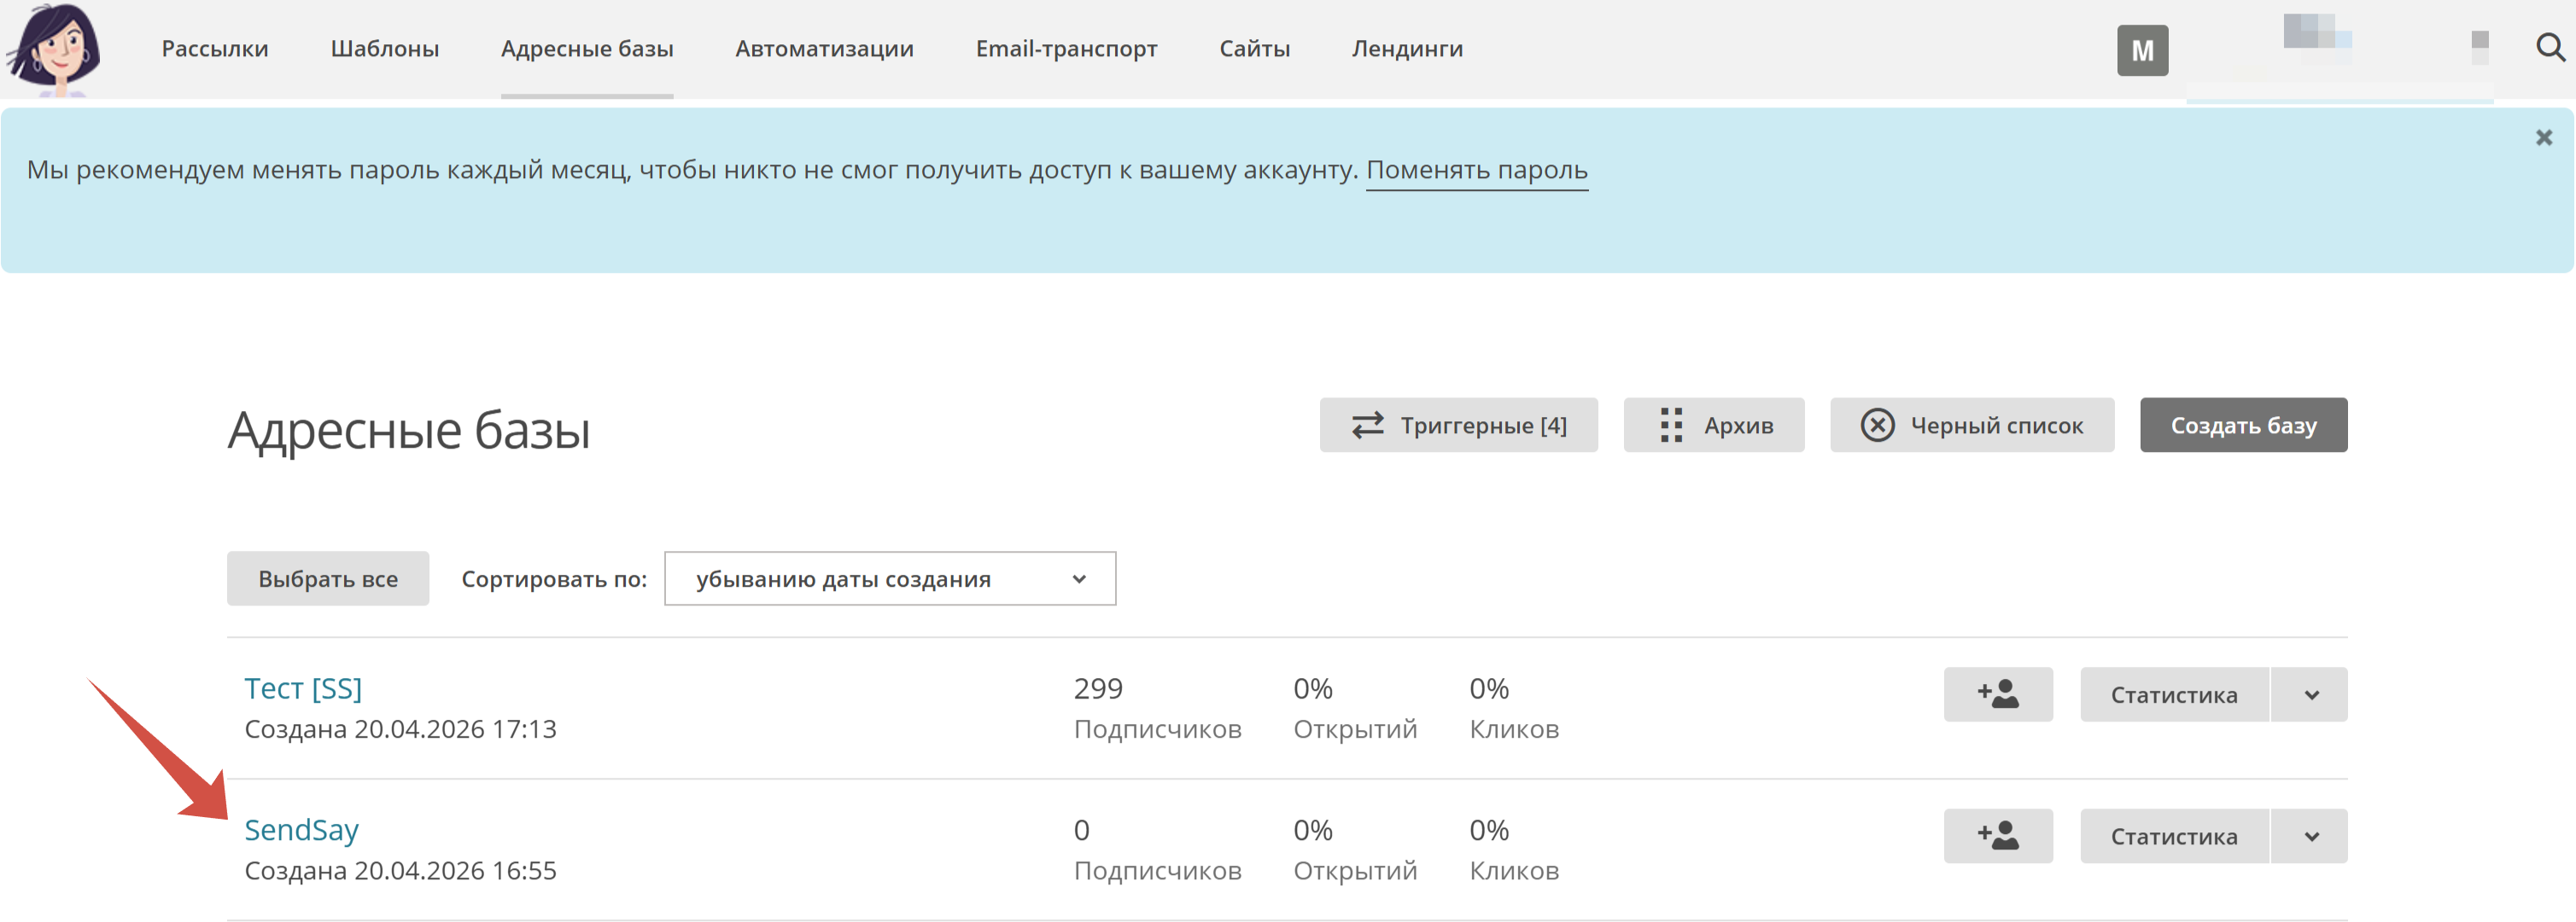Add subscriber to Тест [SS] base
The height and width of the screenshot is (922, 2576).
pos(1997,694)
